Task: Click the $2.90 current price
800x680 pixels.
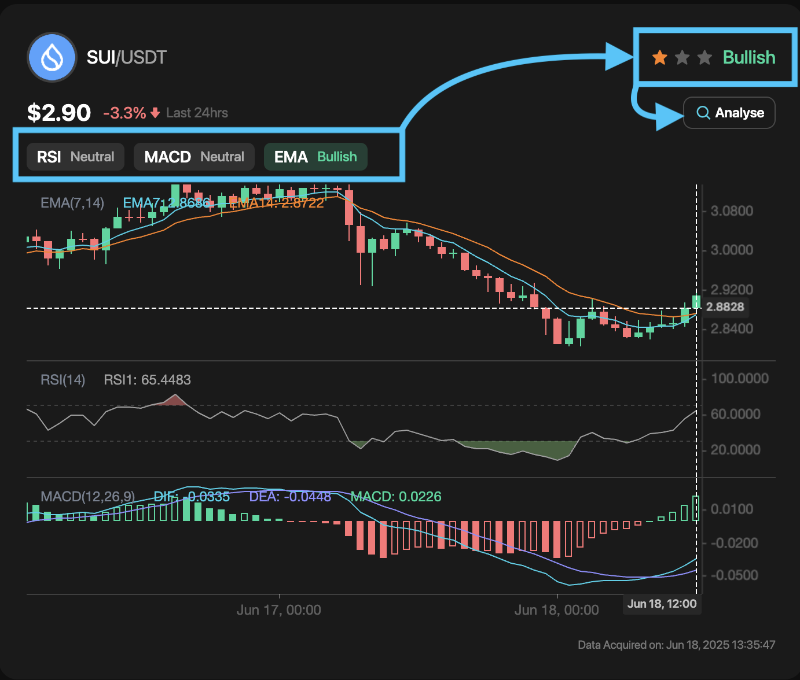Action: pyautogui.click(x=59, y=113)
